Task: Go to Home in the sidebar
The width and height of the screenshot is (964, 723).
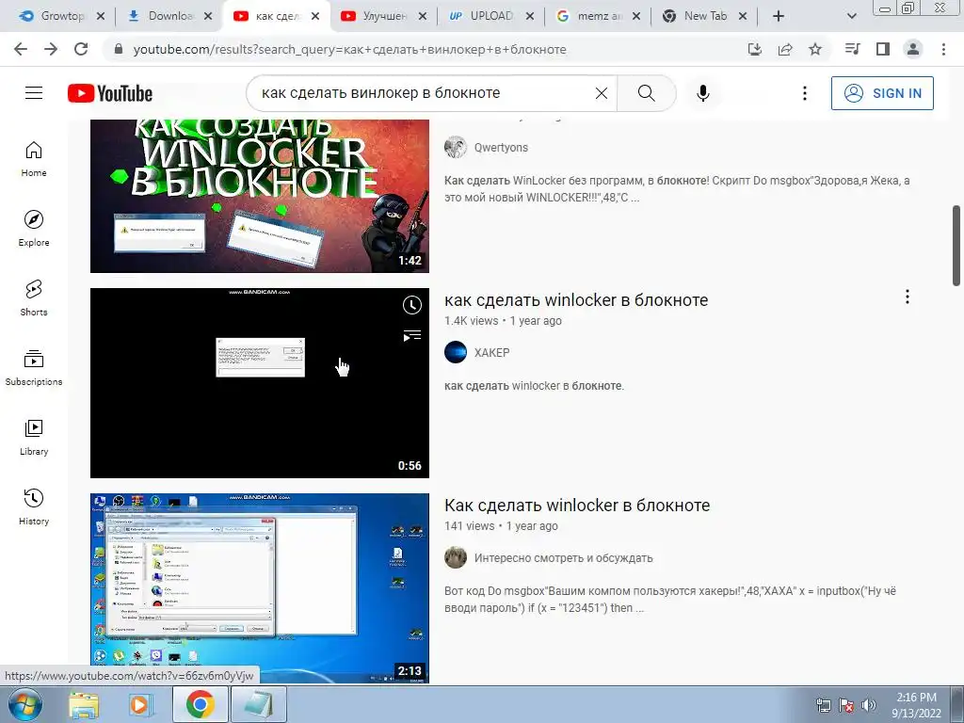Action: coord(34,159)
